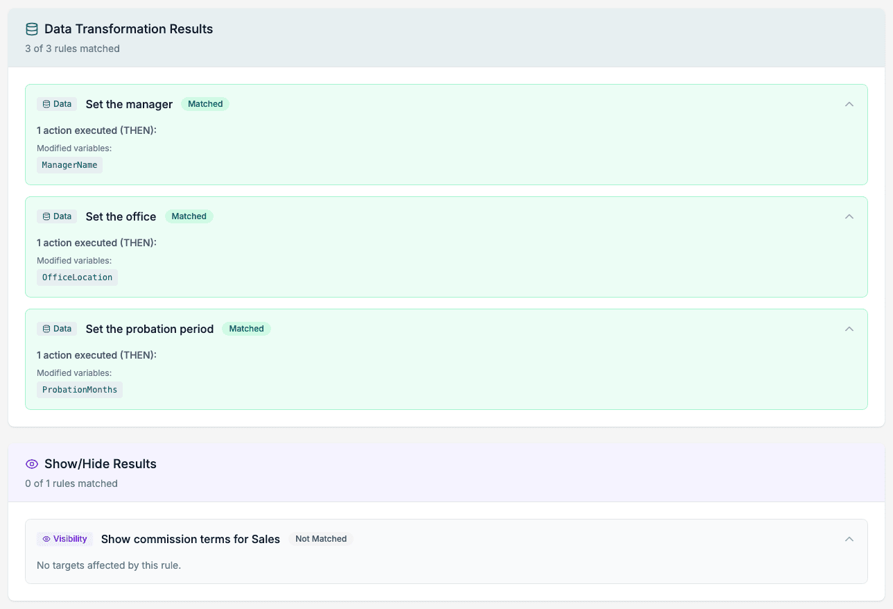Click the Matched badge for Set the probation period
The image size is (893, 609).
[x=246, y=329]
